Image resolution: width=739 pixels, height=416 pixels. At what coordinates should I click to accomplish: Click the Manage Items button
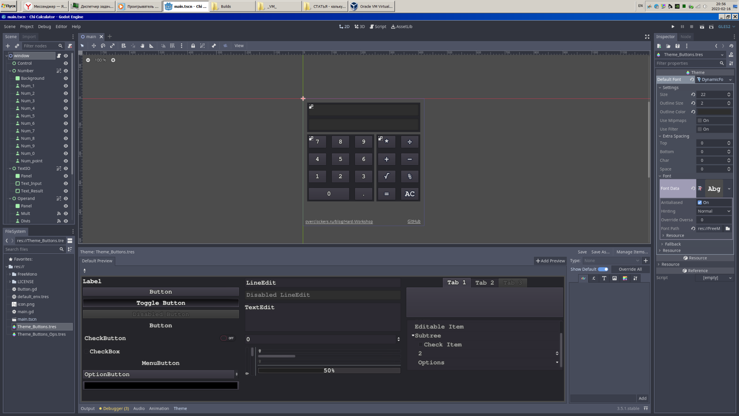632,252
